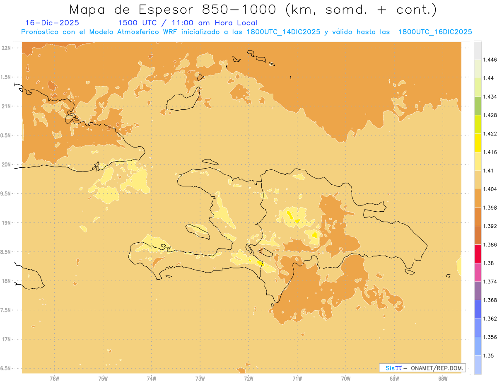Click the latitude label "22N"

6,48
